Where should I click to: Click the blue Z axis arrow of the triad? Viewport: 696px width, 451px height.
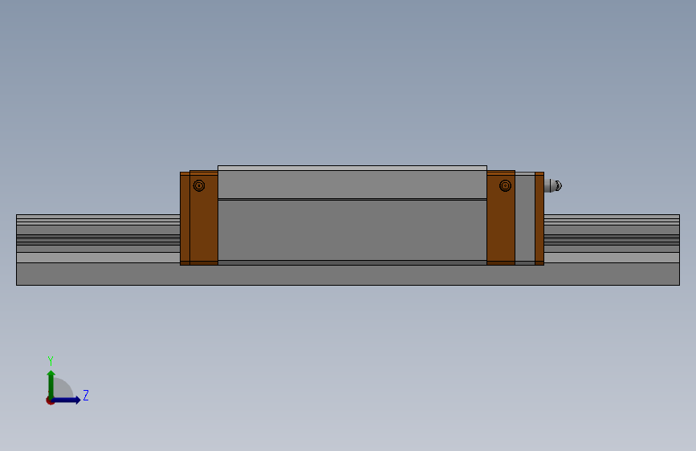[x=67, y=400]
